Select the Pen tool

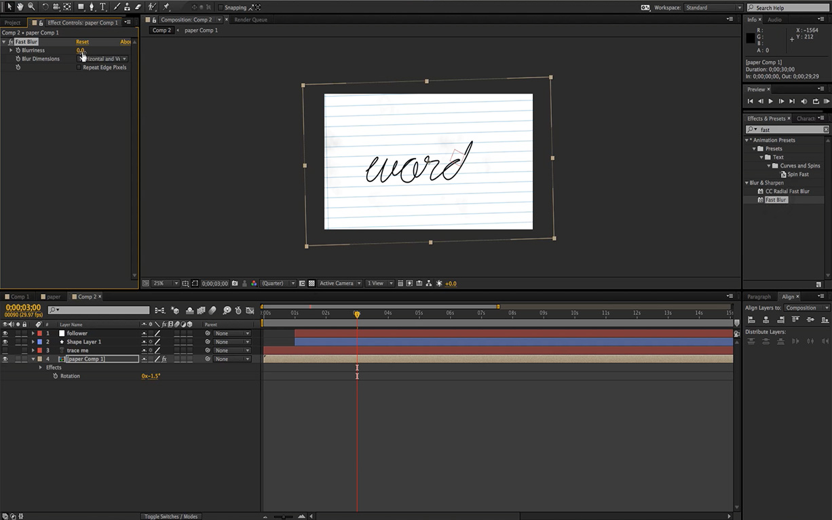92,7
